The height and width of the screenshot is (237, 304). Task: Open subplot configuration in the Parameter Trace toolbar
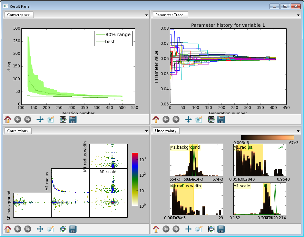[x=211, y=119]
